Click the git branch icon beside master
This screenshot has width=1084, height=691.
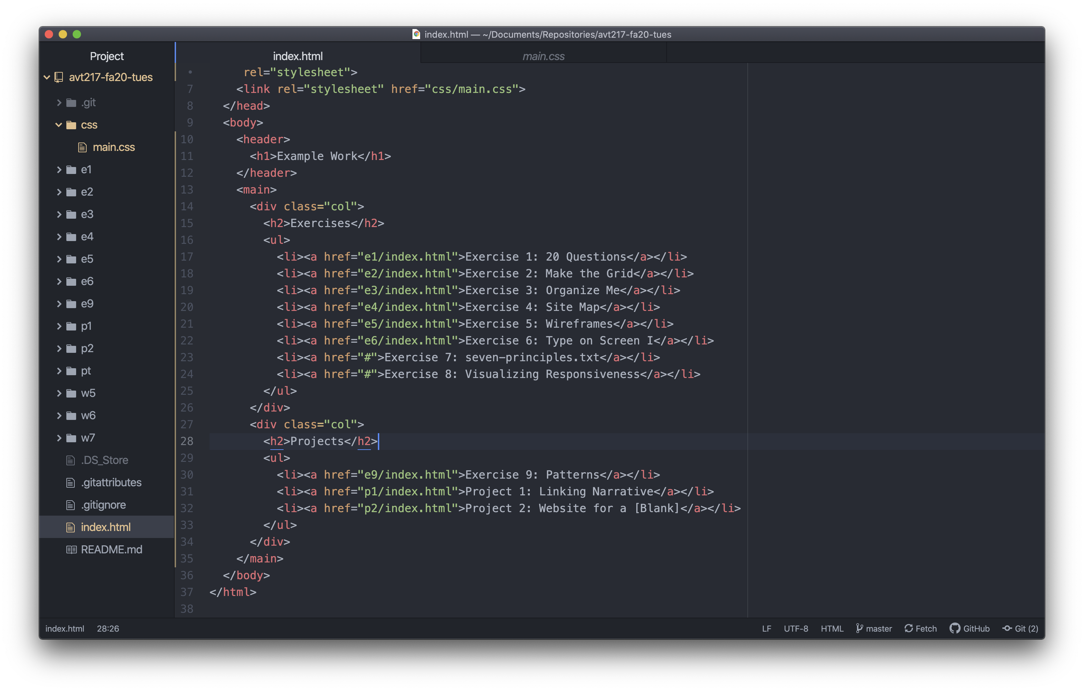(859, 628)
